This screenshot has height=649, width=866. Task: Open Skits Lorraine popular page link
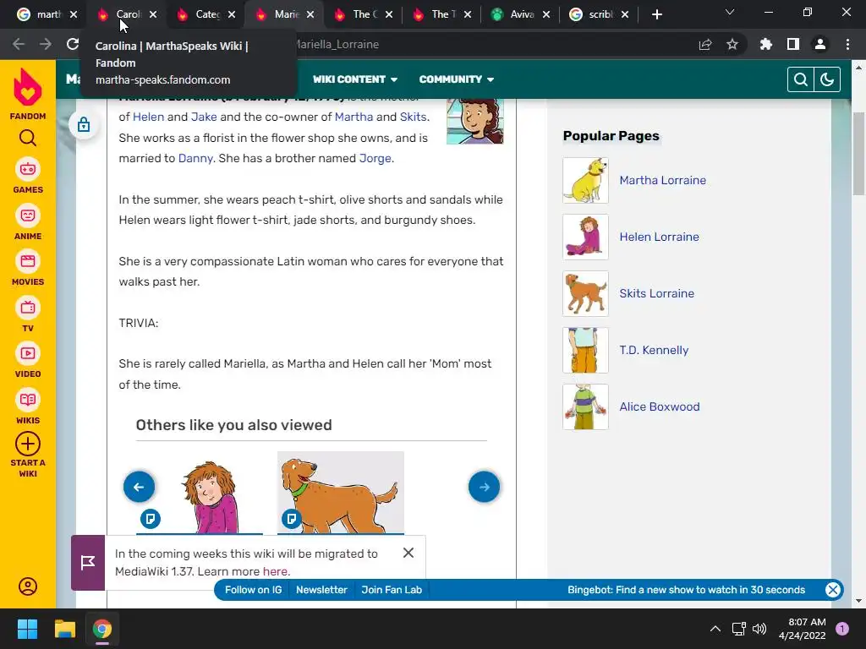tap(656, 293)
